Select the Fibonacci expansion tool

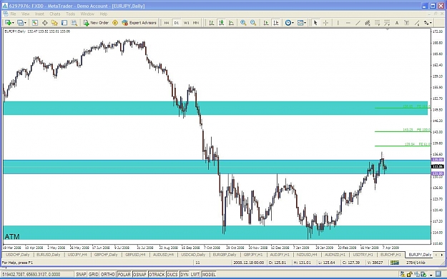tap(387, 23)
